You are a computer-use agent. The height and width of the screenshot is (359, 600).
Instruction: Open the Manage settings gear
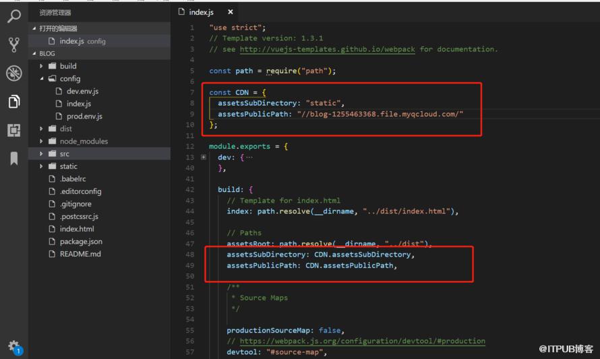[15, 346]
